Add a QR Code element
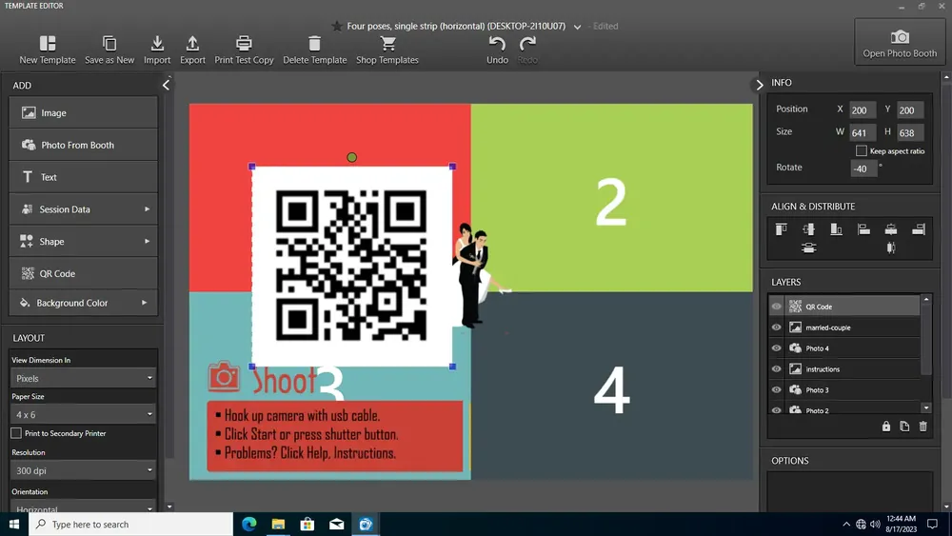The width and height of the screenshot is (952, 536). click(83, 273)
